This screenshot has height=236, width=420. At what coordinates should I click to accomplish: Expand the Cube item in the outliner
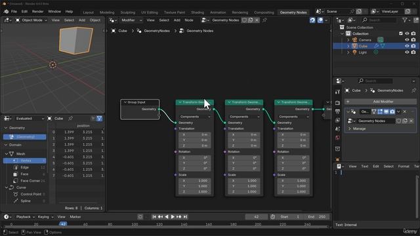(348, 46)
